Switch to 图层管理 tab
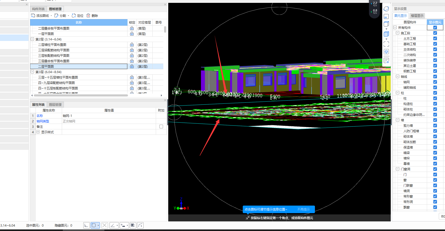This screenshot has height=231, width=445. [55, 104]
